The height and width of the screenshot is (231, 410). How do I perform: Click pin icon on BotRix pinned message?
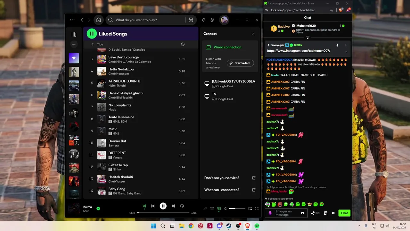pyautogui.click(x=337, y=45)
